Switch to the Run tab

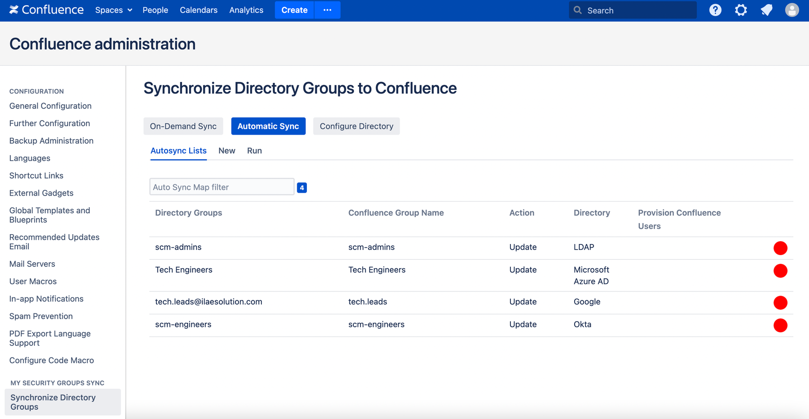click(x=254, y=151)
